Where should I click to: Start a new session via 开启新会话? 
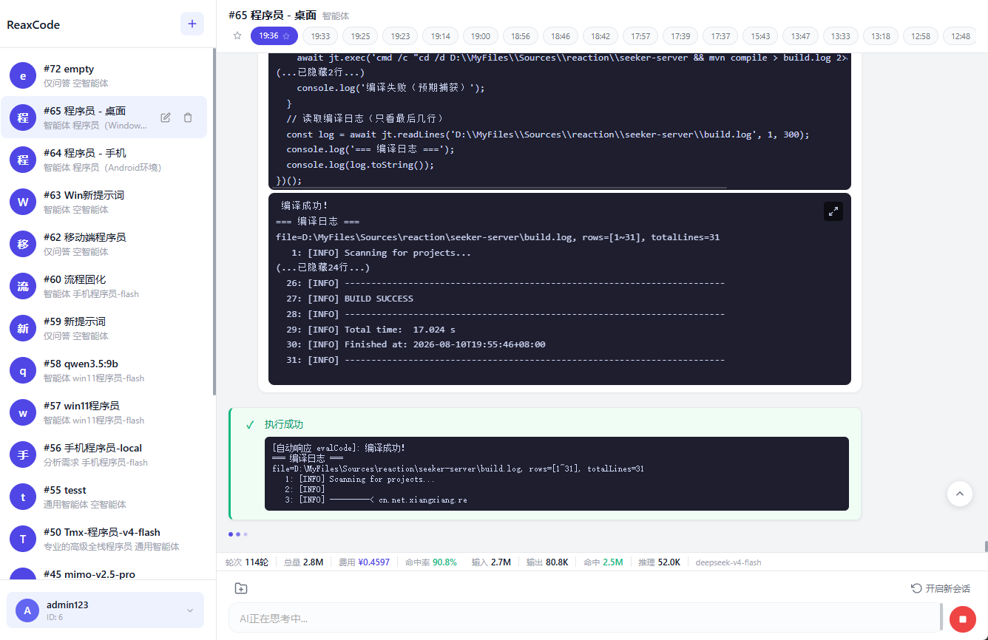[x=941, y=588]
